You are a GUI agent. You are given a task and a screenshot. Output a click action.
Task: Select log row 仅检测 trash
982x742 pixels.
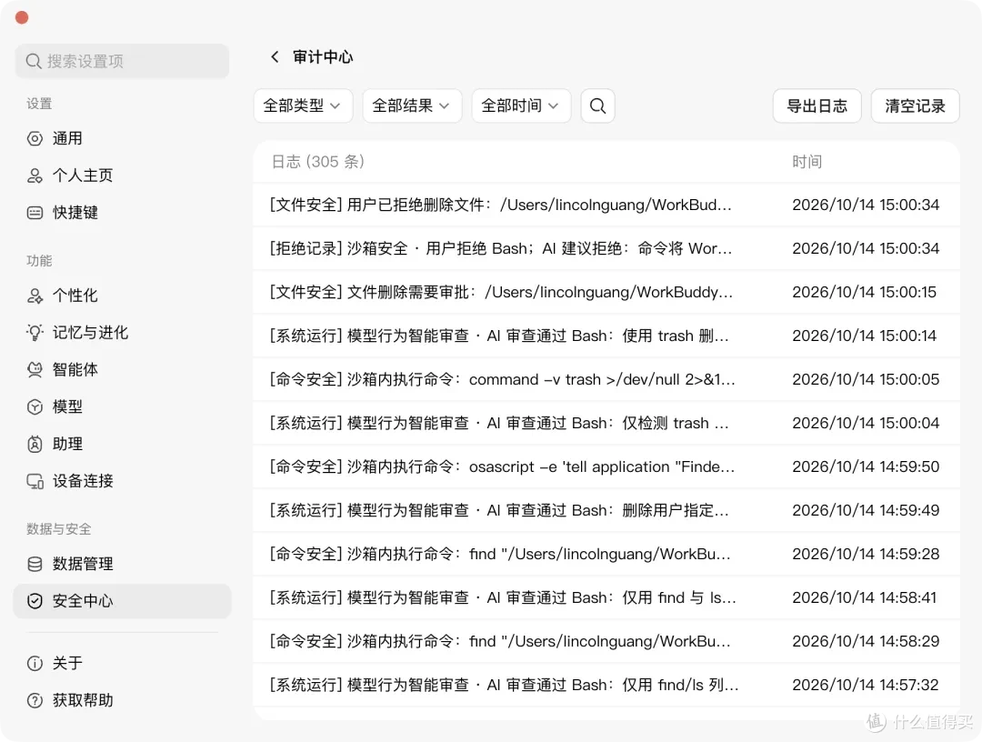[x=606, y=423]
